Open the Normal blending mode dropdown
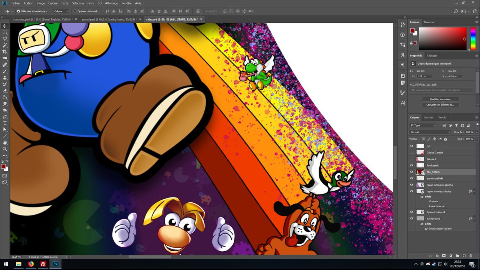Screen dimensions: 480x270 point(430,132)
